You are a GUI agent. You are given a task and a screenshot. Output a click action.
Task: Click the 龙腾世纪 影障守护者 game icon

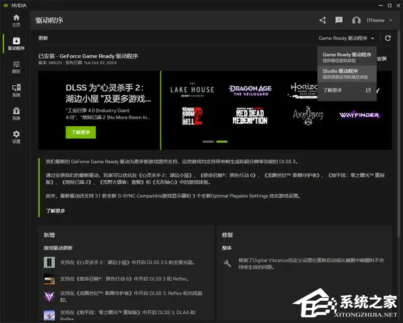(x=49, y=297)
